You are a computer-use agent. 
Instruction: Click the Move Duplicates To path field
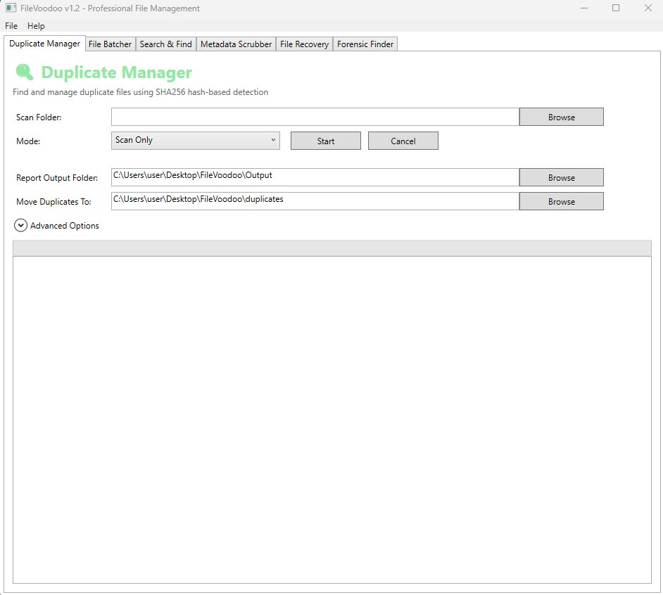314,200
